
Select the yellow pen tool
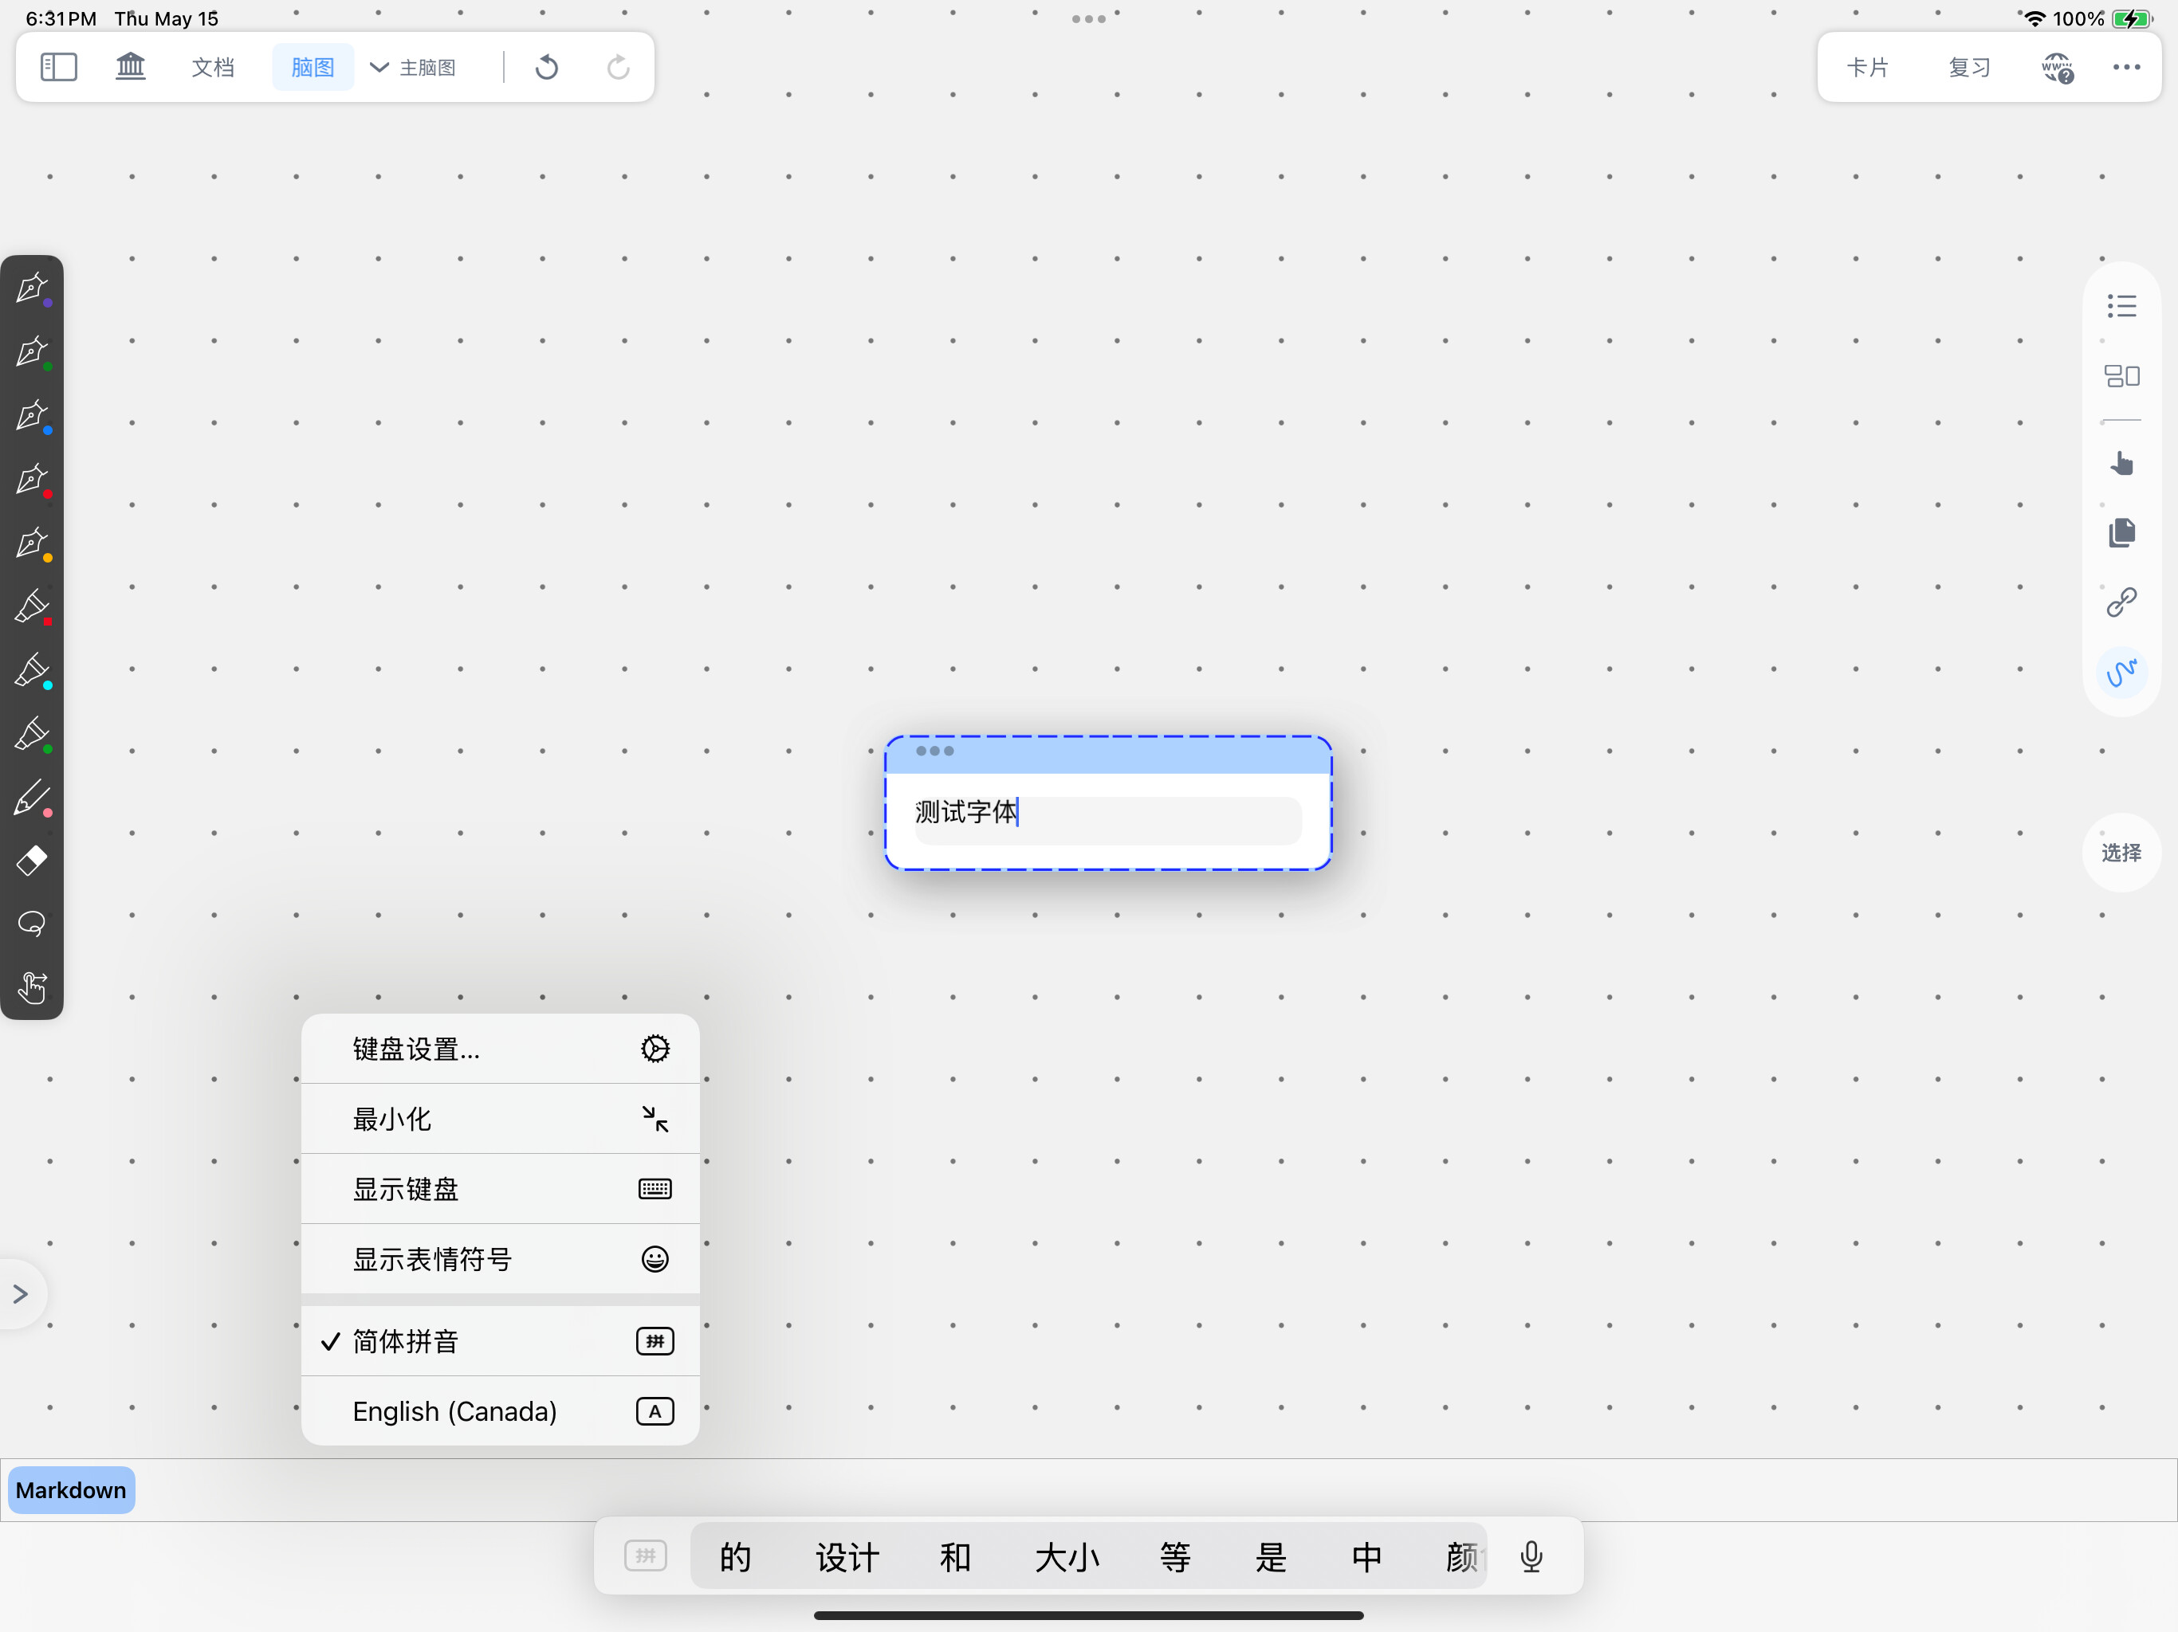pyautogui.click(x=33, y=544)
